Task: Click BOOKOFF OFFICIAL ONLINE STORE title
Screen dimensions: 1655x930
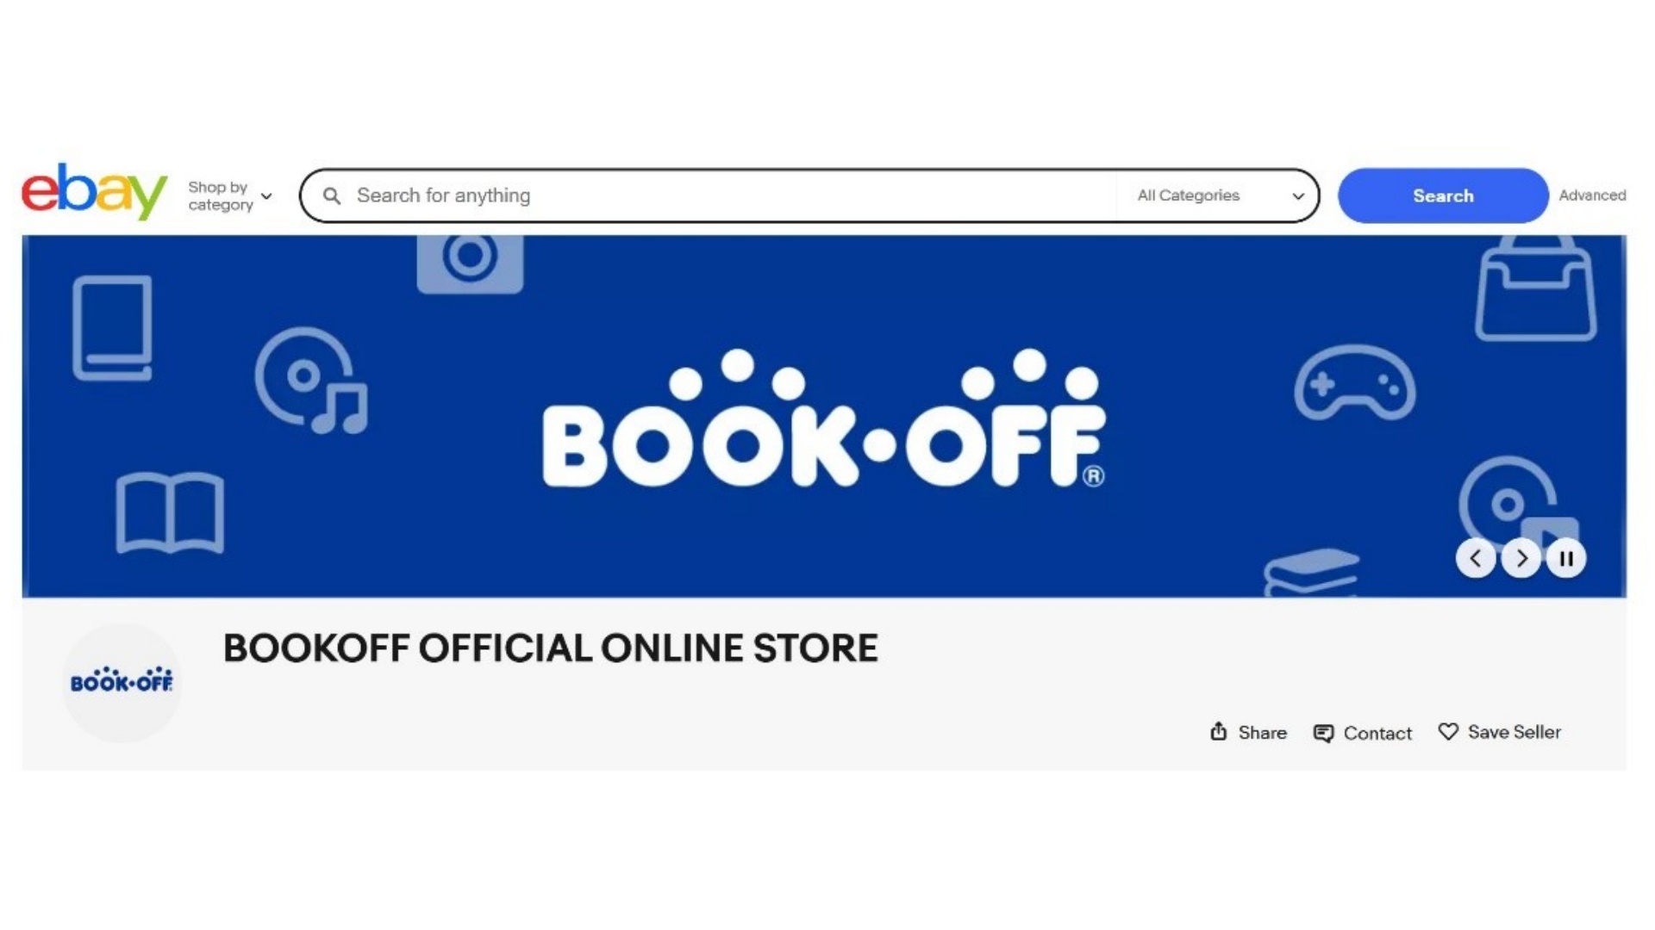Action: pyautogui.click(x=550, y=648)
